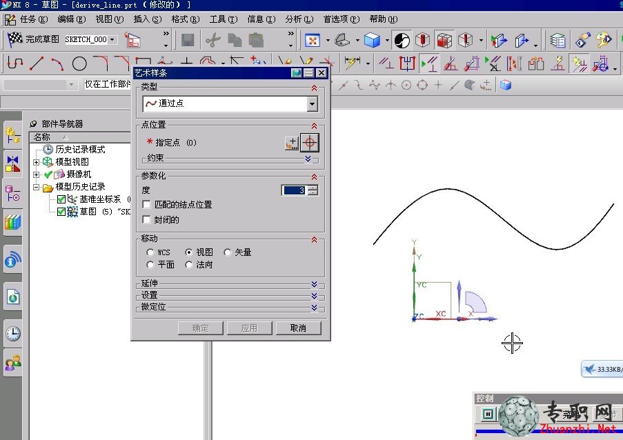Select the 平面 radio button
Image resolution: width=623 pixels, height=440 pixels.
click(x=150, y=264)
